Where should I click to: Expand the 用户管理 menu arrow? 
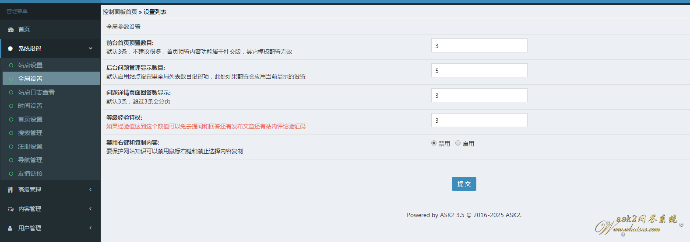91,228
